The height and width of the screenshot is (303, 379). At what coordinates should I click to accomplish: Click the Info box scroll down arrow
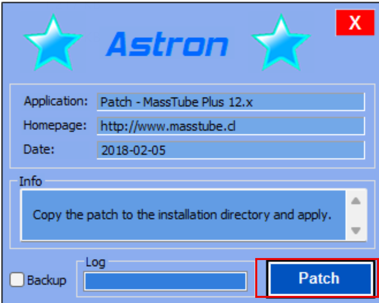[x=356, y=230]
